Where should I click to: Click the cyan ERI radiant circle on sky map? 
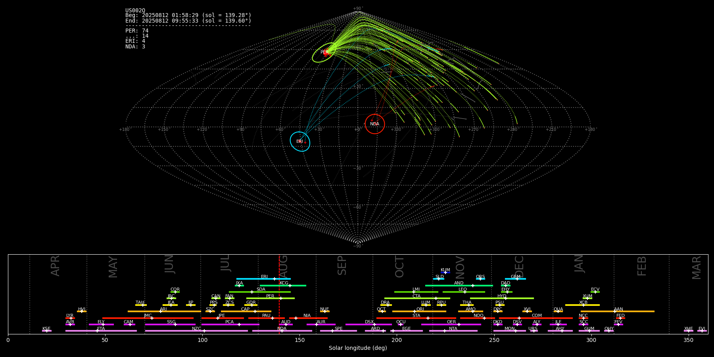300,142
